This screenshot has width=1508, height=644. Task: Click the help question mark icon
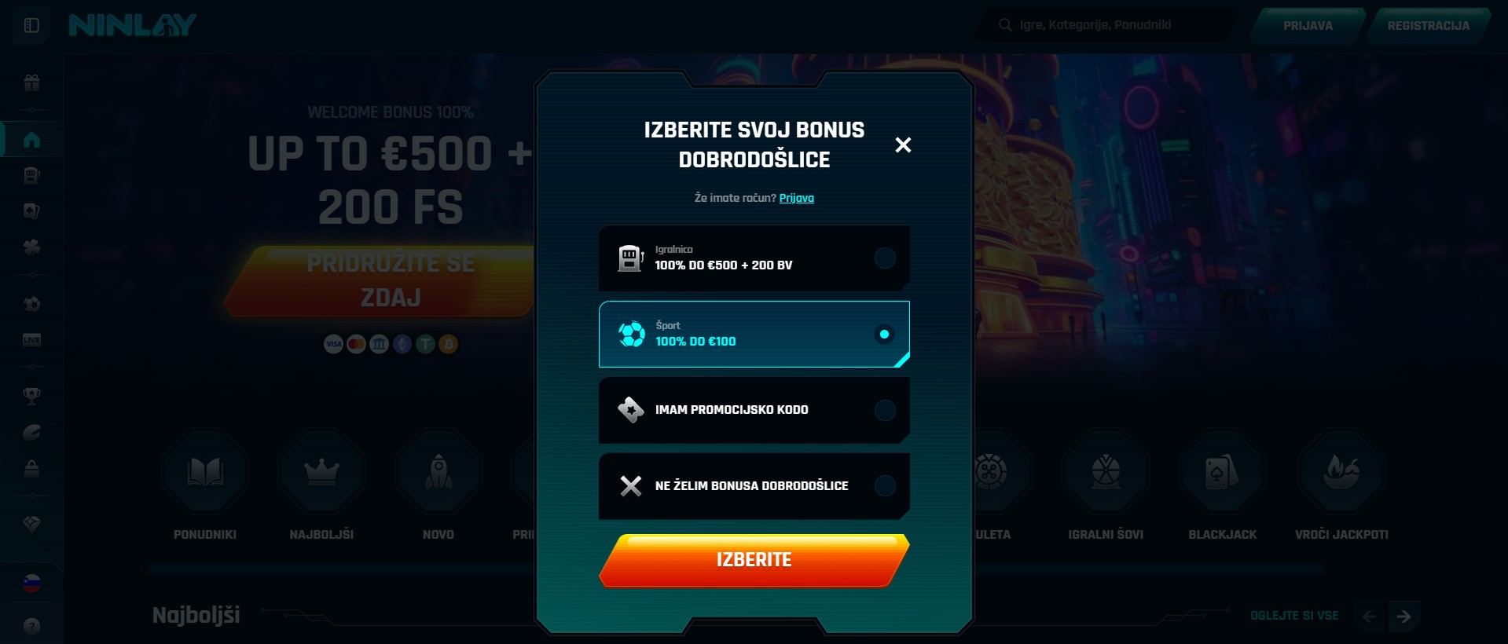[31, 626]
